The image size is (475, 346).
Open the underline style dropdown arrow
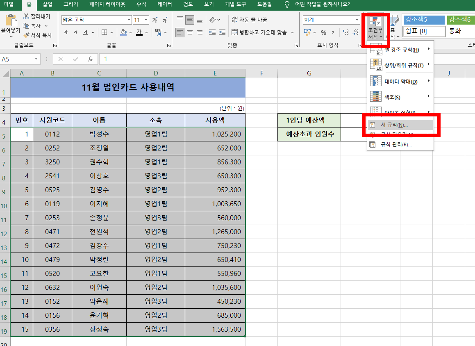click(x=93, y=32)
